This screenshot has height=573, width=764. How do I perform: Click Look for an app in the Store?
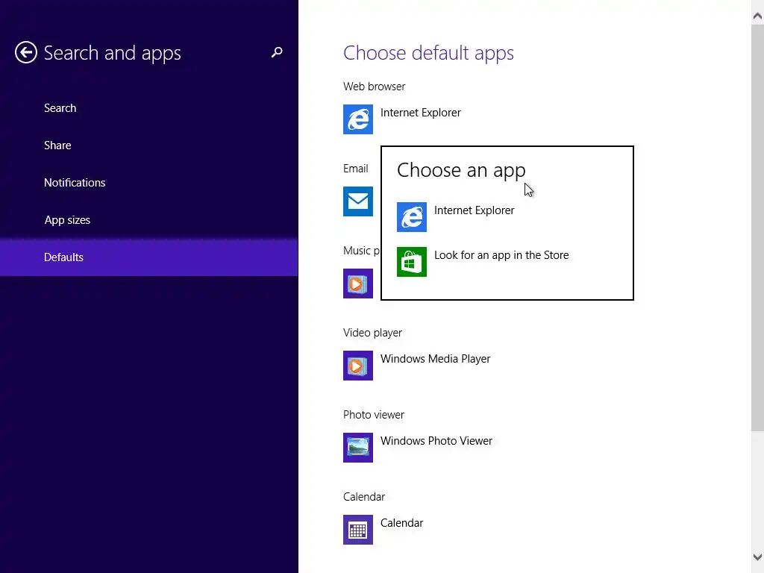(x=501, y=255)
